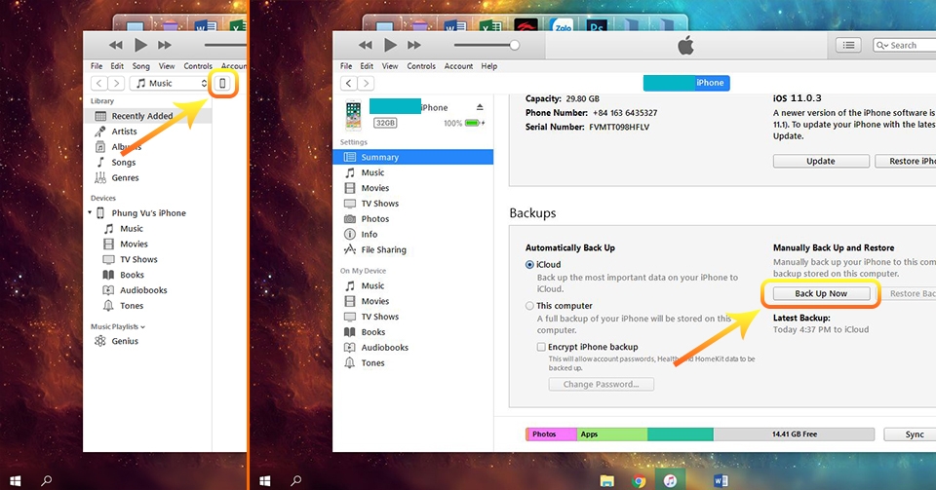Image resolution: width=936 pixels, height=490 pixels.
Task: Open File Explorer from the taskbar
Action: tap(607, 480)
